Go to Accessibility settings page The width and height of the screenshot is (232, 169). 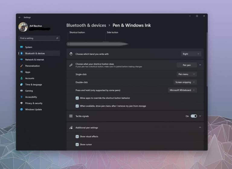click(39, 97)
